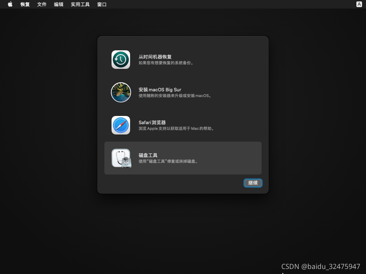Open the 编辑 menu
This screenshot has width=366, height=274.
[x=59, y=4]
